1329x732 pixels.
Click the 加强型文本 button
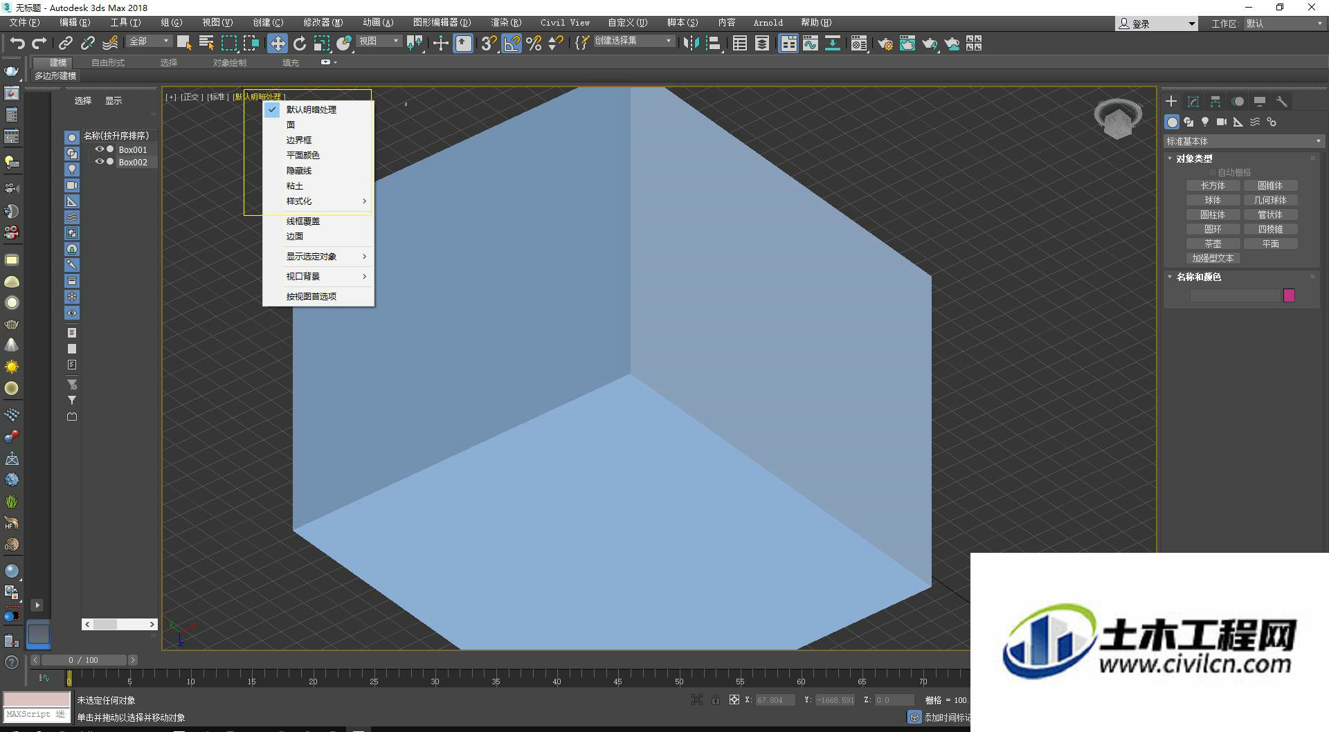coord(1213,258)
